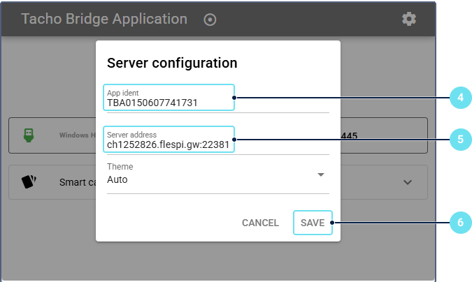This screenshot has width=472, height=282.
Task: Click the 445 value in reader row
Action: [349, 135]
